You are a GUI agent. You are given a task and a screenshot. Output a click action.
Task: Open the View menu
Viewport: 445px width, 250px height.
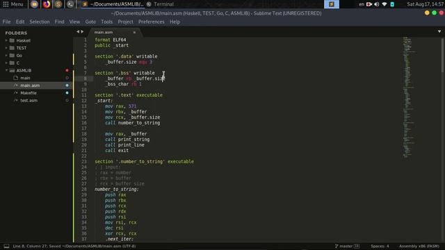[x=74, y=22]
